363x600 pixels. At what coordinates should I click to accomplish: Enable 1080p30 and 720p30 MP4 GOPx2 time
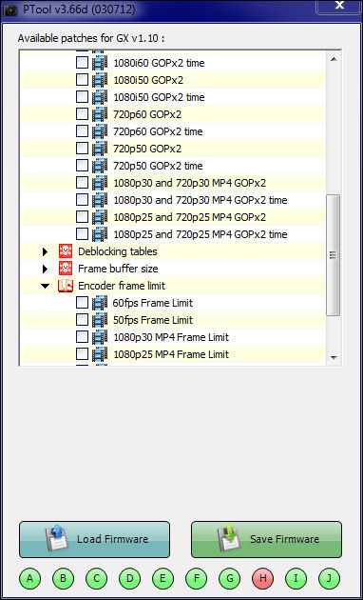click(x=82, y=199)
